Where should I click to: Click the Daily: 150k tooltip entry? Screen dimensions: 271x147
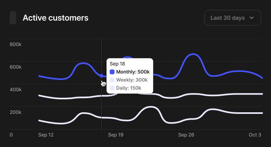(129, 88)
